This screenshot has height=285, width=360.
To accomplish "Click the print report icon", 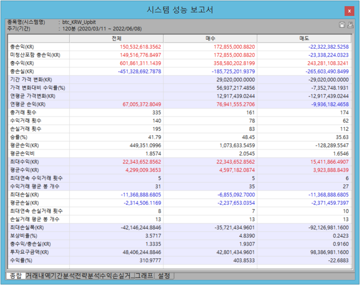I will [350, 25].
